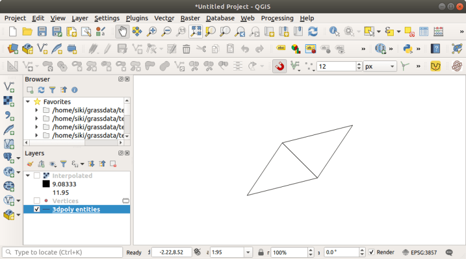Toggle snapping magnet icon
This screenshot has width=466, height=259.
click(280, 66)
